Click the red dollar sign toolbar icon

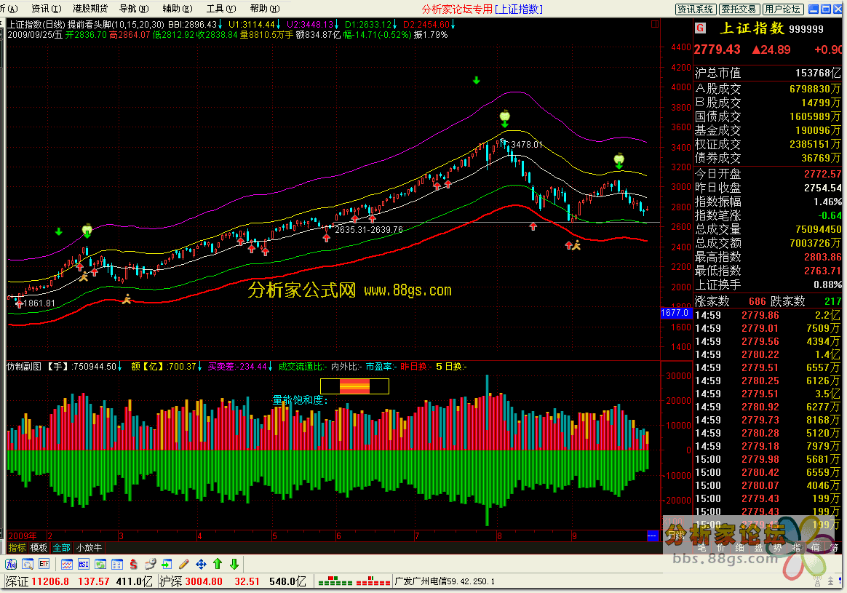click(x=133, y=565)
